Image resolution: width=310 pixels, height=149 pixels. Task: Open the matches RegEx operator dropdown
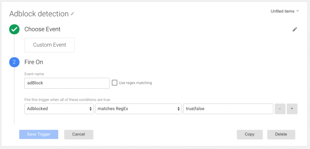coord(138,109)
